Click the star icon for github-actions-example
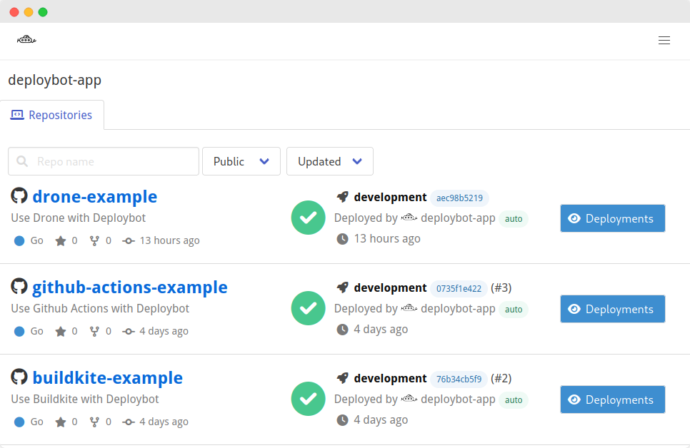The width and height of the screenshot is (690, 448). pos(61,332)
